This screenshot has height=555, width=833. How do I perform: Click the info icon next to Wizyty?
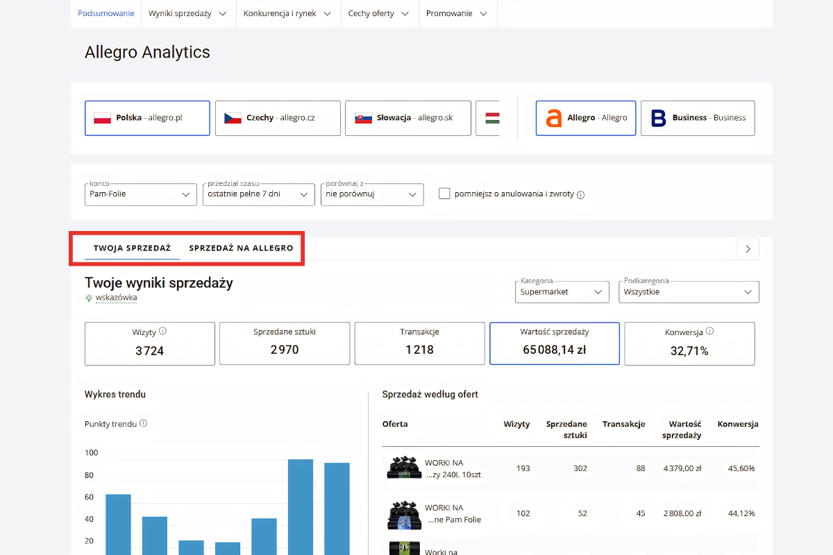pyautogui.click(x=163, y=332)
